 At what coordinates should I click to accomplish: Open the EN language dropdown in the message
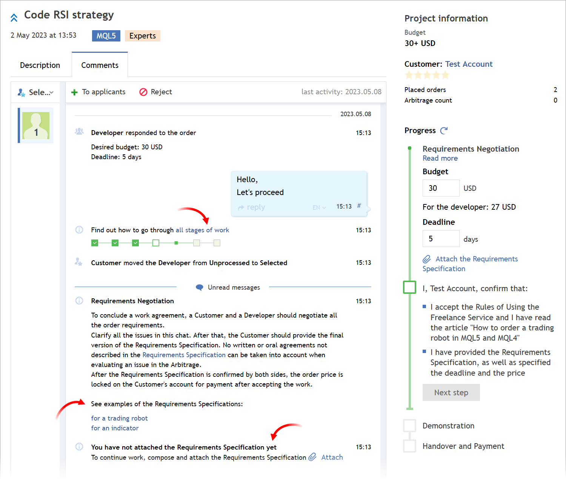[319, 207]
